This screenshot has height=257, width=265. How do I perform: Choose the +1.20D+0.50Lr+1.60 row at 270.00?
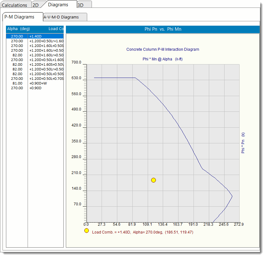(x=46, y=41)
